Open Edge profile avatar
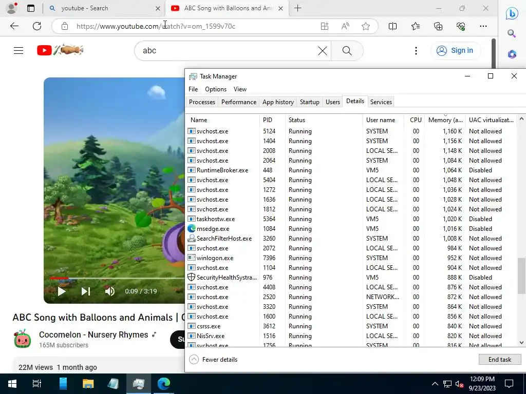Image resolution: width=526 pixels, height=394 pixels. tap(12, 8)
